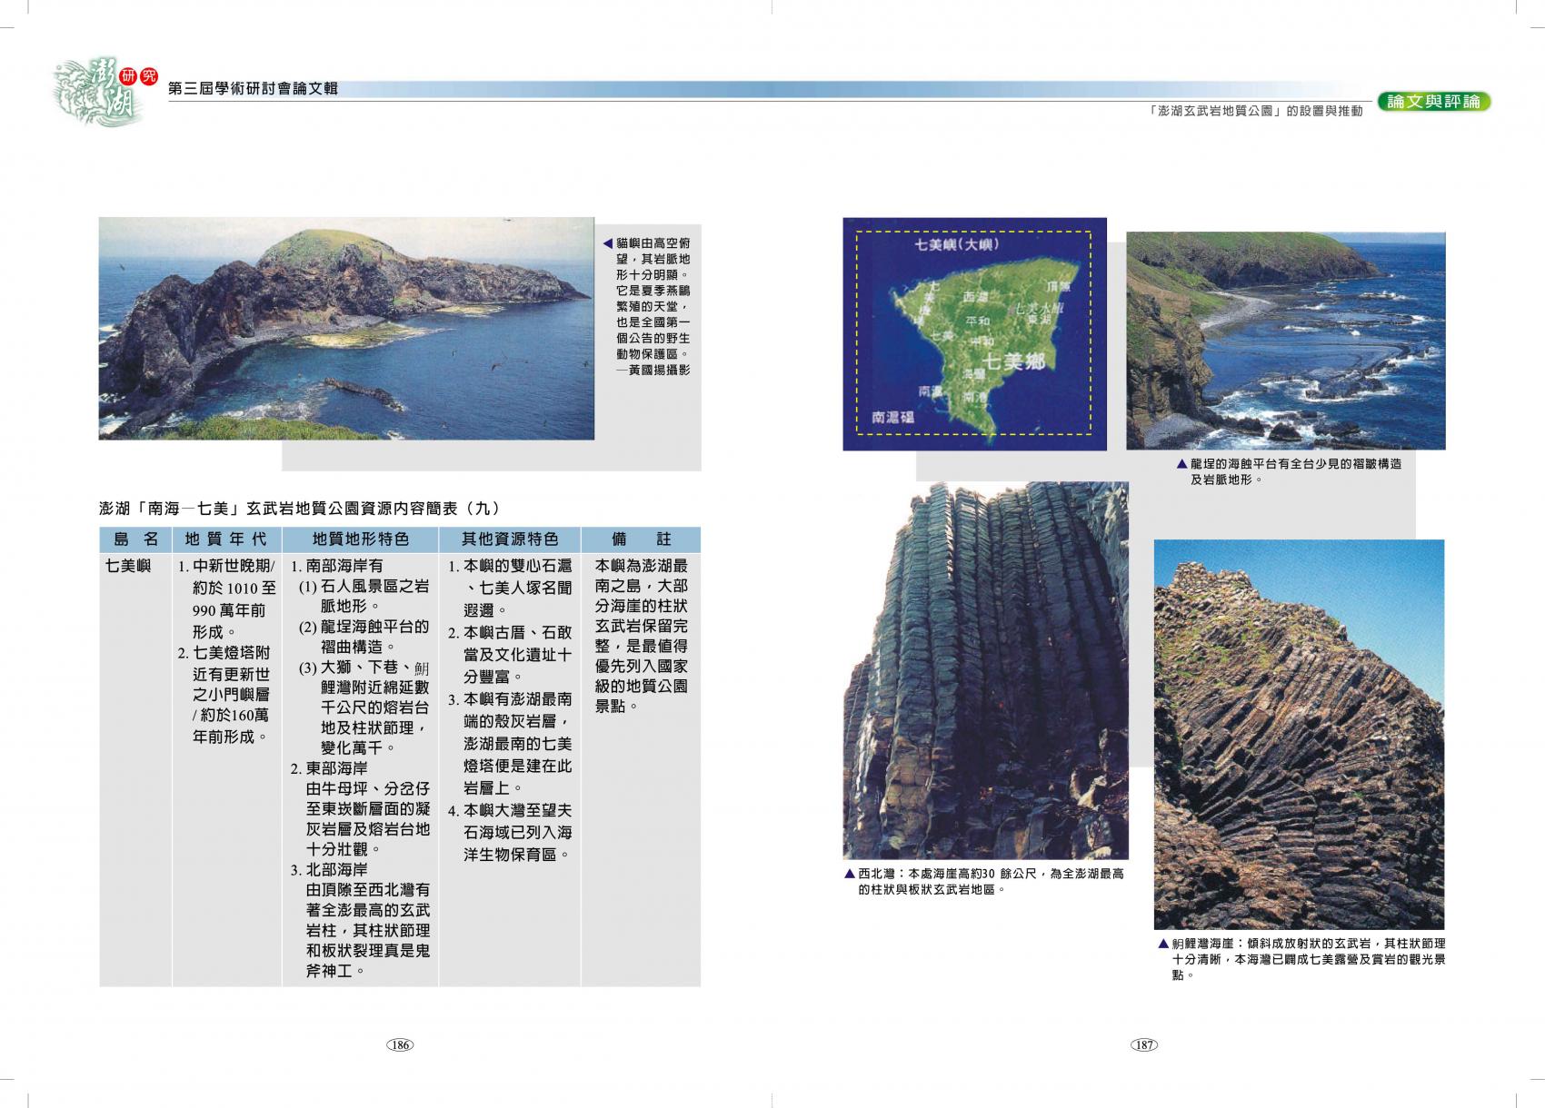Click the triangle marker before 鮦鯉灣海崖 caption
The height and width of the screenshot is (1108, 1545).
coord(1163,944)
